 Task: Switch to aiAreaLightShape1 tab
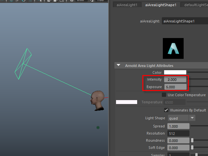[161, 5]
